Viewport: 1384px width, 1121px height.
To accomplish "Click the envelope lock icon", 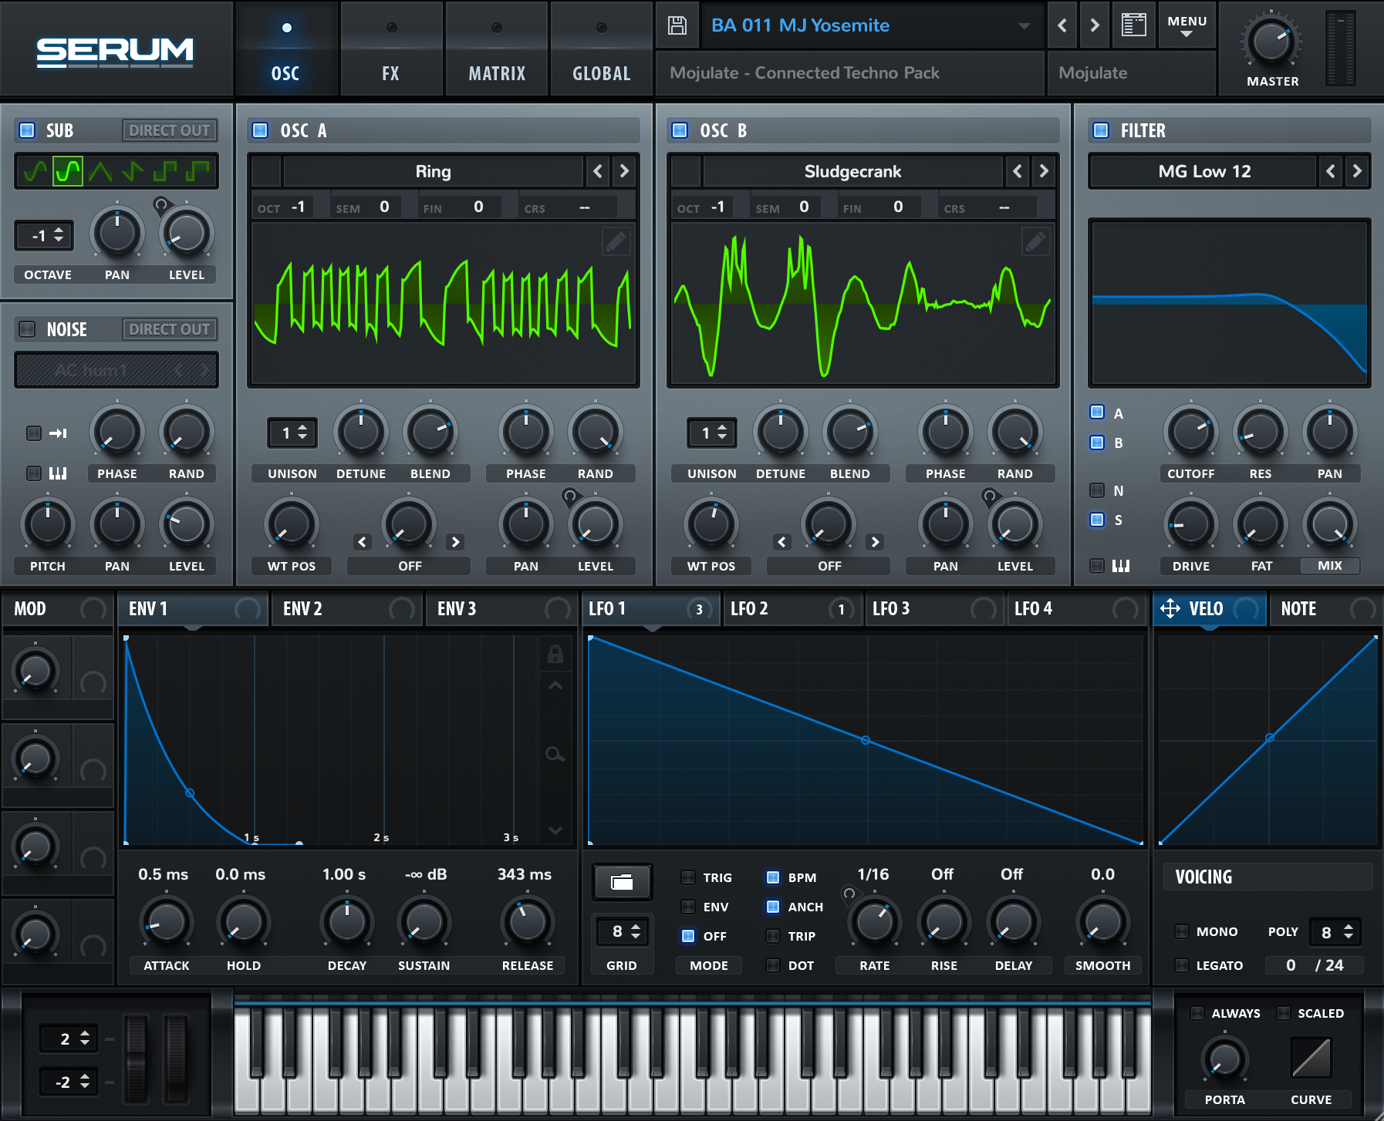I will pyautogui.click(x=555, y=655).
